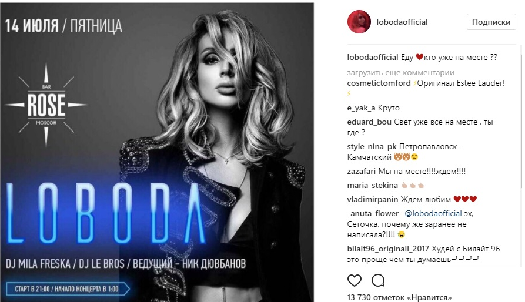Click the Подписки following button
Viewport: 525px width, 302px height.
491,22
